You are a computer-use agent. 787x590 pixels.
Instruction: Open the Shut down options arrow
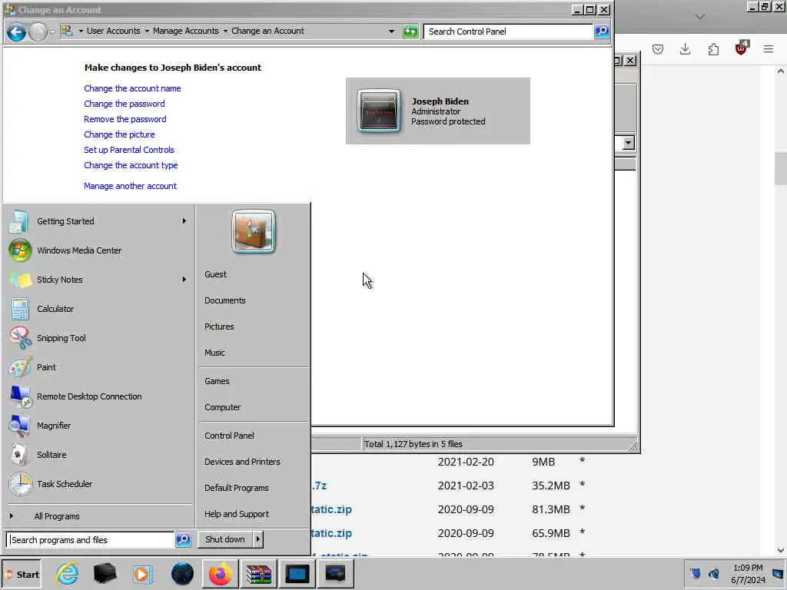click(257, 539)
